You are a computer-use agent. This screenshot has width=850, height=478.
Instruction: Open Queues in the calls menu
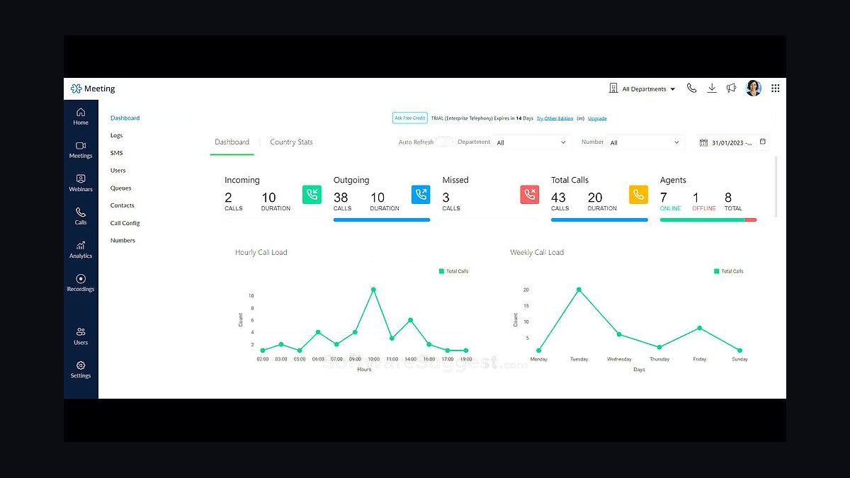(120, 188)
